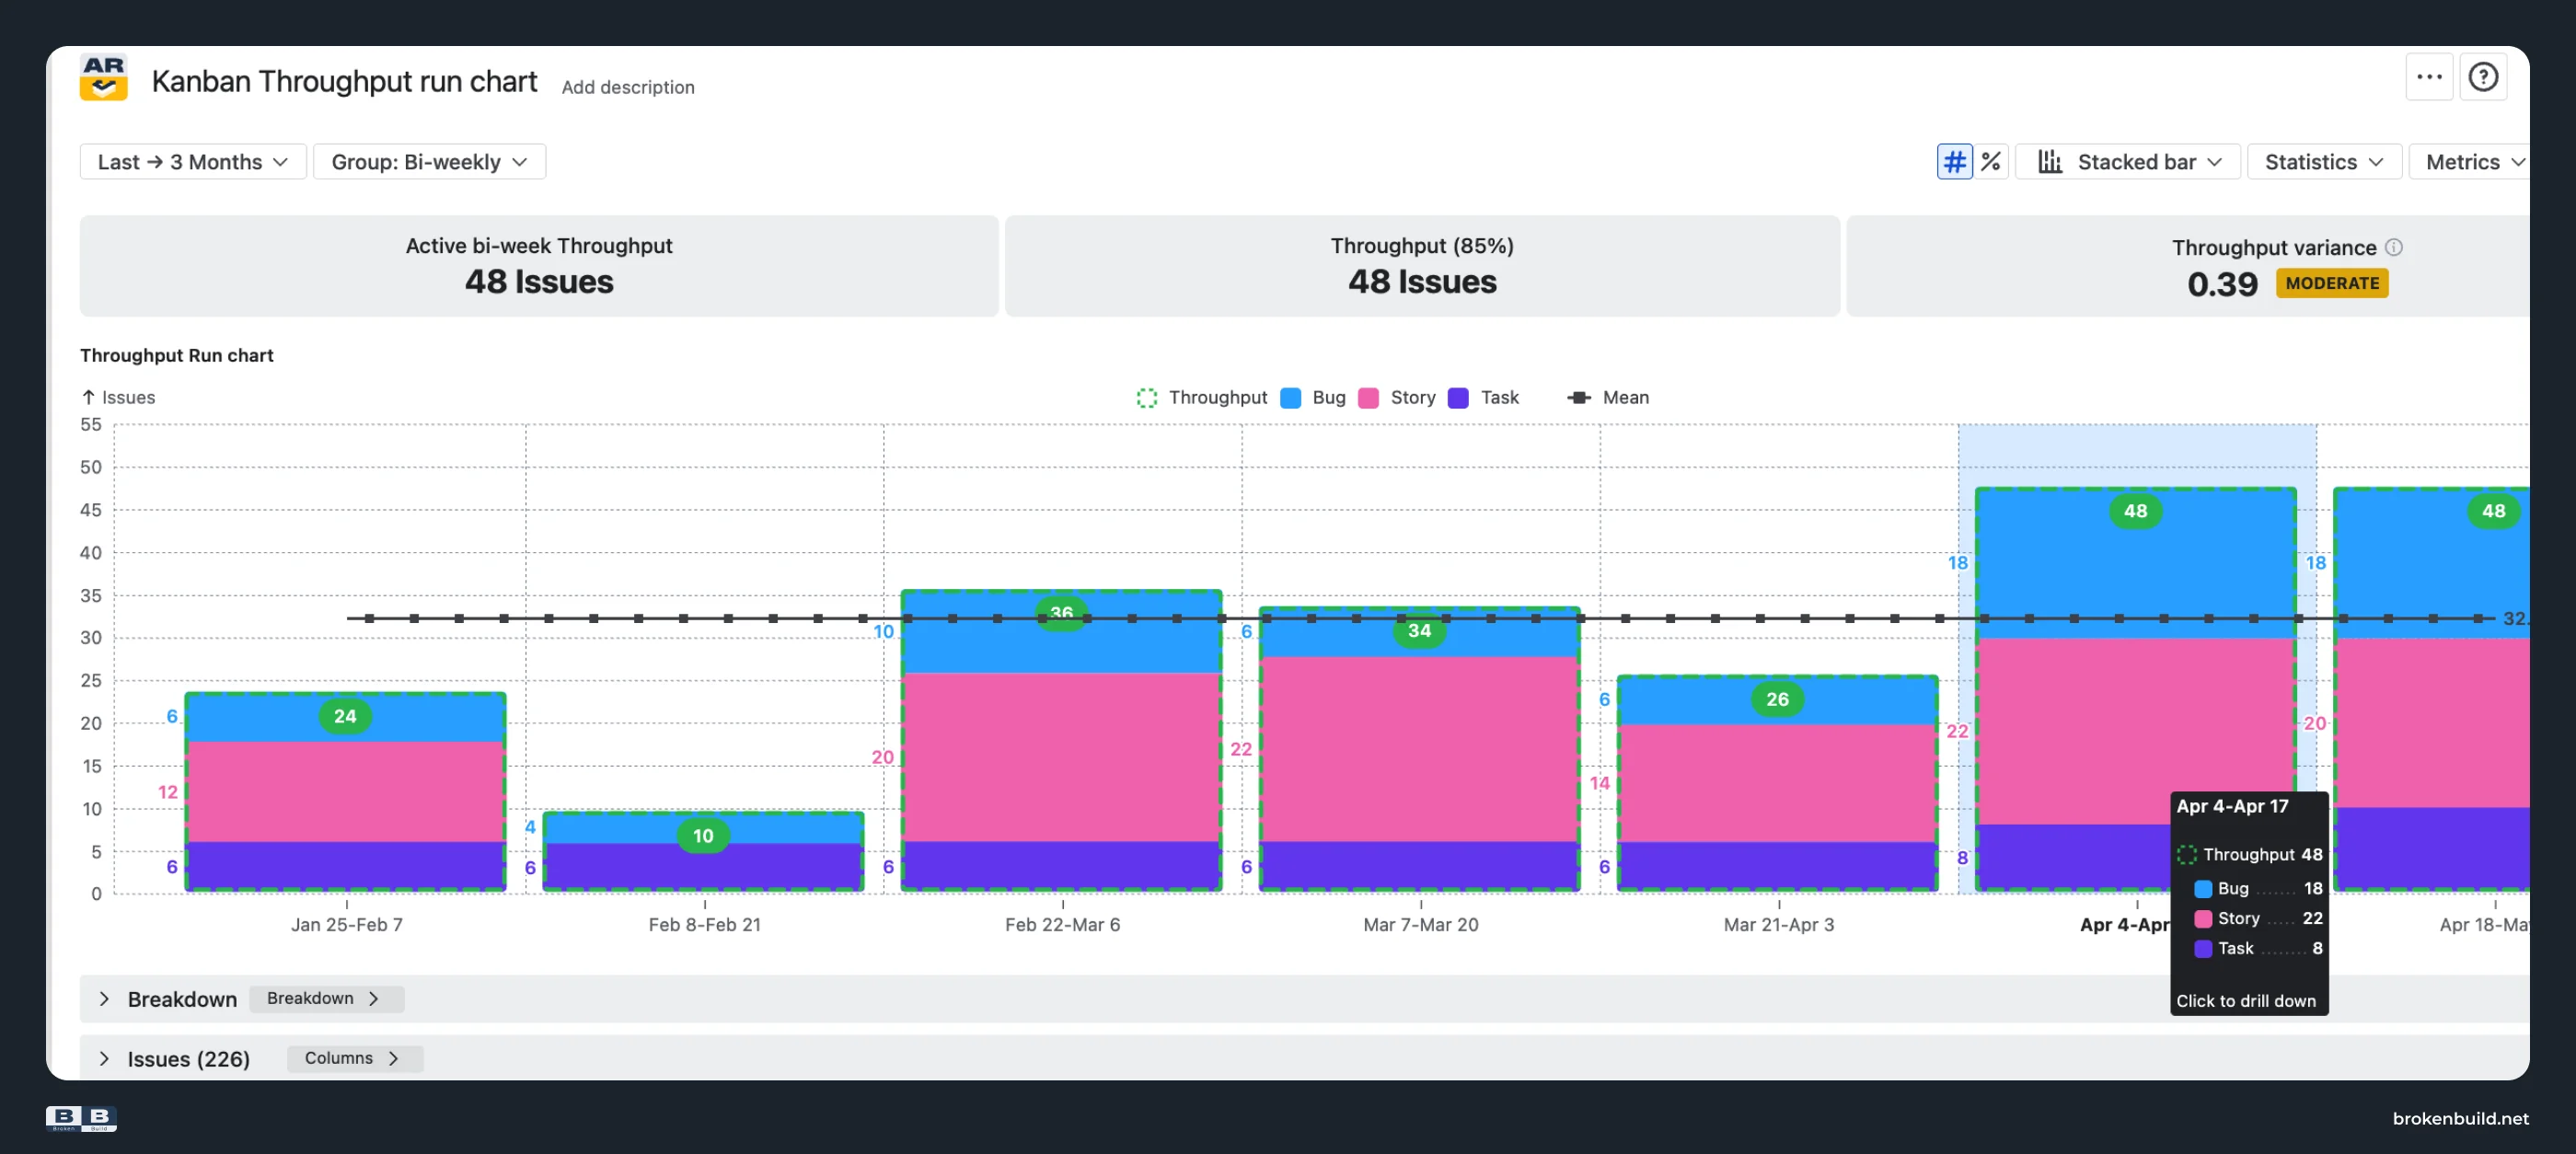Click the purple Task segment of Feb 8-Feb 21 bar
The width and height of the screenshot is (2576, 1154).
703,866
